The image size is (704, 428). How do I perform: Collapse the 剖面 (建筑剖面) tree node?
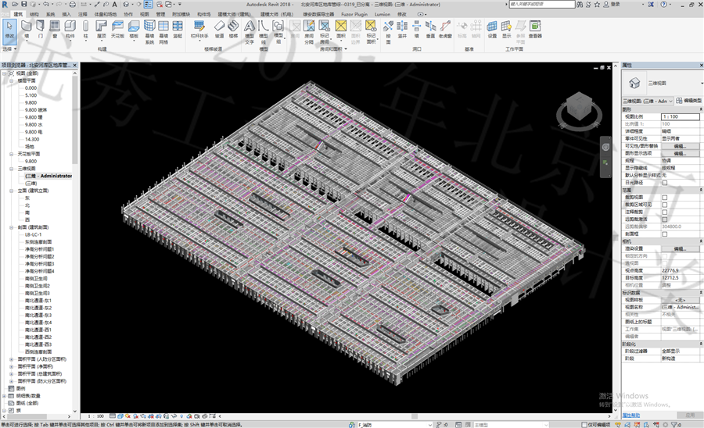(11, 227)
